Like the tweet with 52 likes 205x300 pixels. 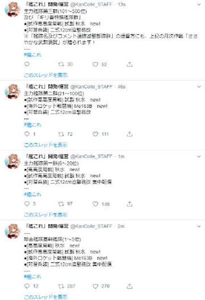coord(95,64)
